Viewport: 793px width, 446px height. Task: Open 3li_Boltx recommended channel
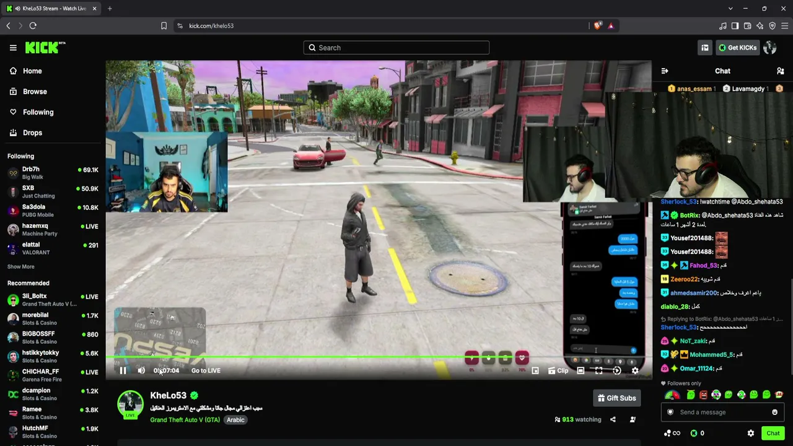tap(53, 300)
